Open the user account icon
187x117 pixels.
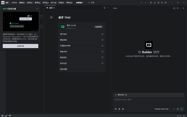[x=166, y=3]
